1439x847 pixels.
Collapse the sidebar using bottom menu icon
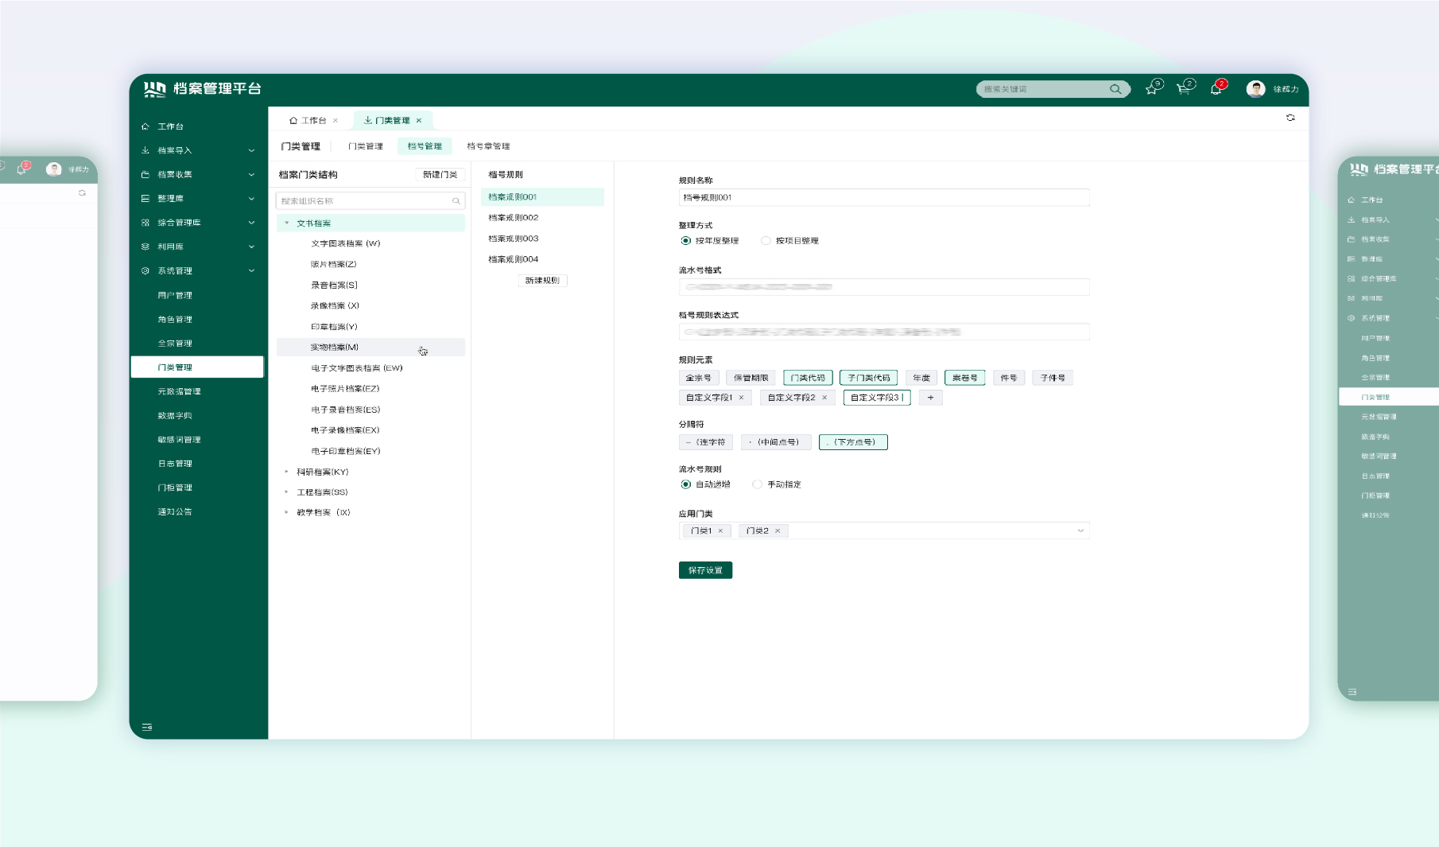tap(147, 727)
